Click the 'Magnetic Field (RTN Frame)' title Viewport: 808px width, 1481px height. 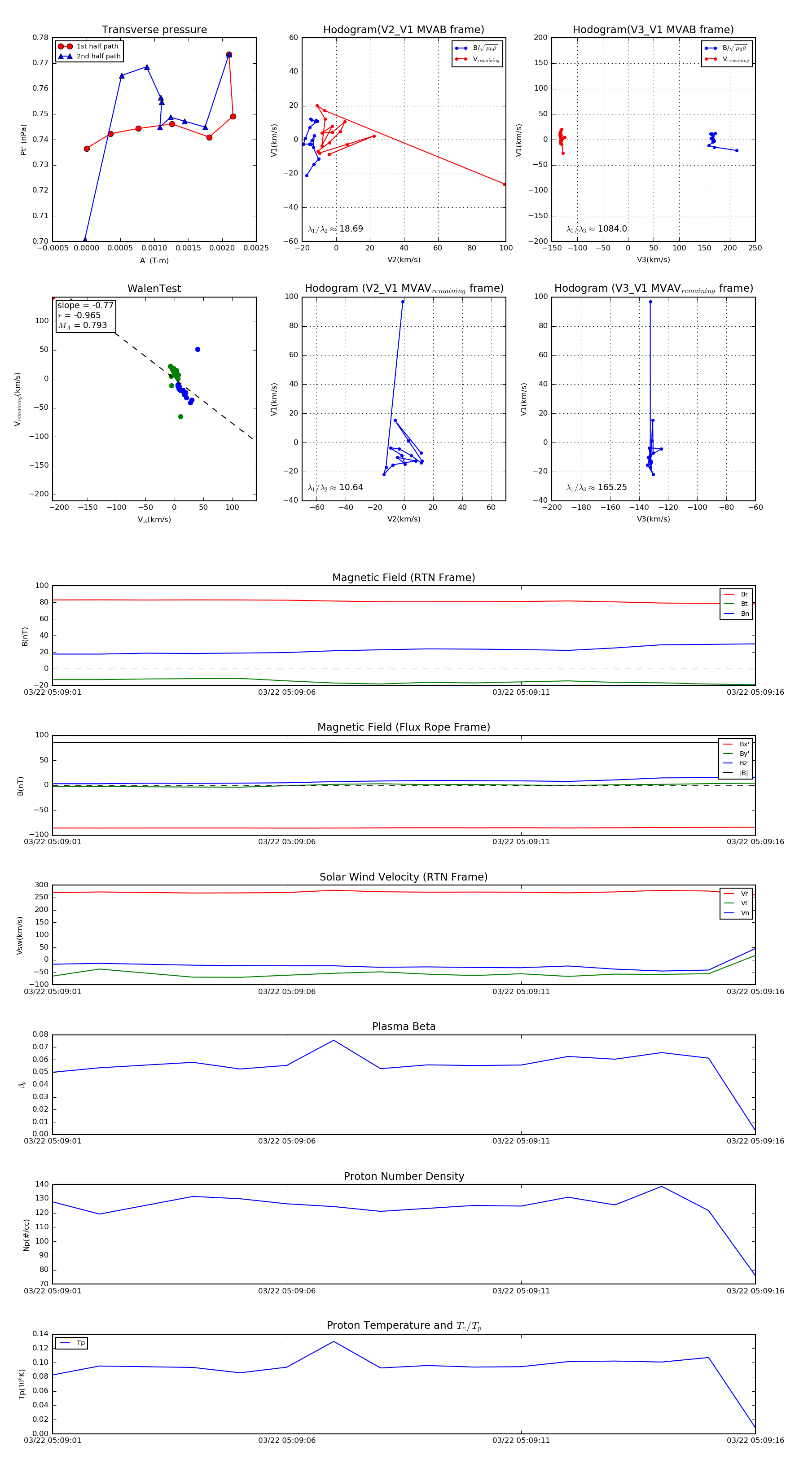coord(404,578)
